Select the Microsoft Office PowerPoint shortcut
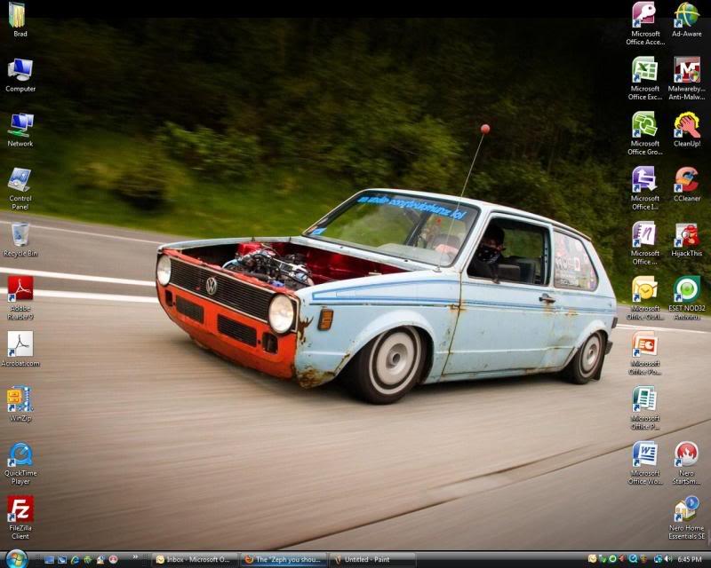The width and height of the screenshot is (711, 568). (645, 353)
